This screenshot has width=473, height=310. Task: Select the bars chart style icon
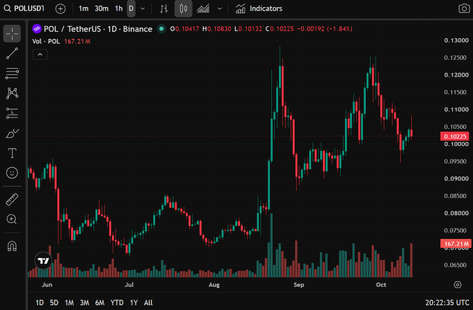[x=163, y=9]
